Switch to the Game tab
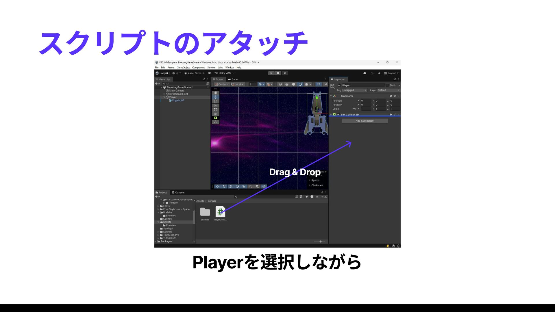555x312 pixels. (233, 79)
